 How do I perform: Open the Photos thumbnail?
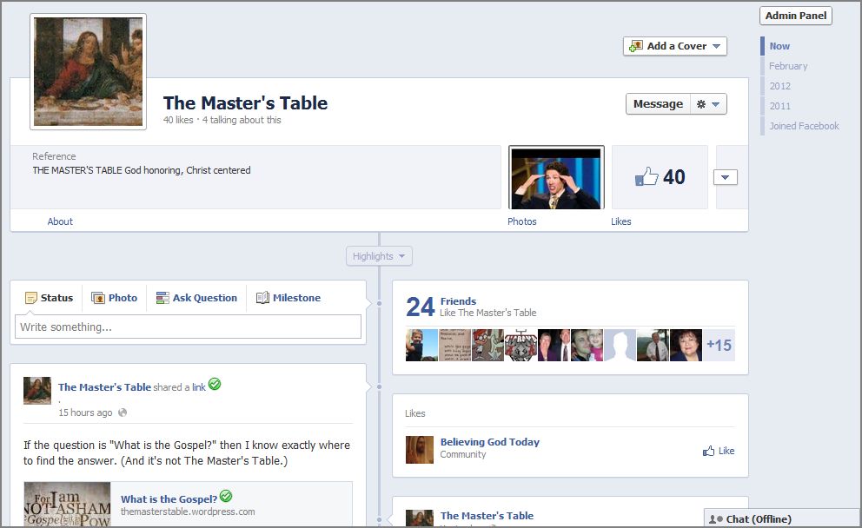coord(555,178)
